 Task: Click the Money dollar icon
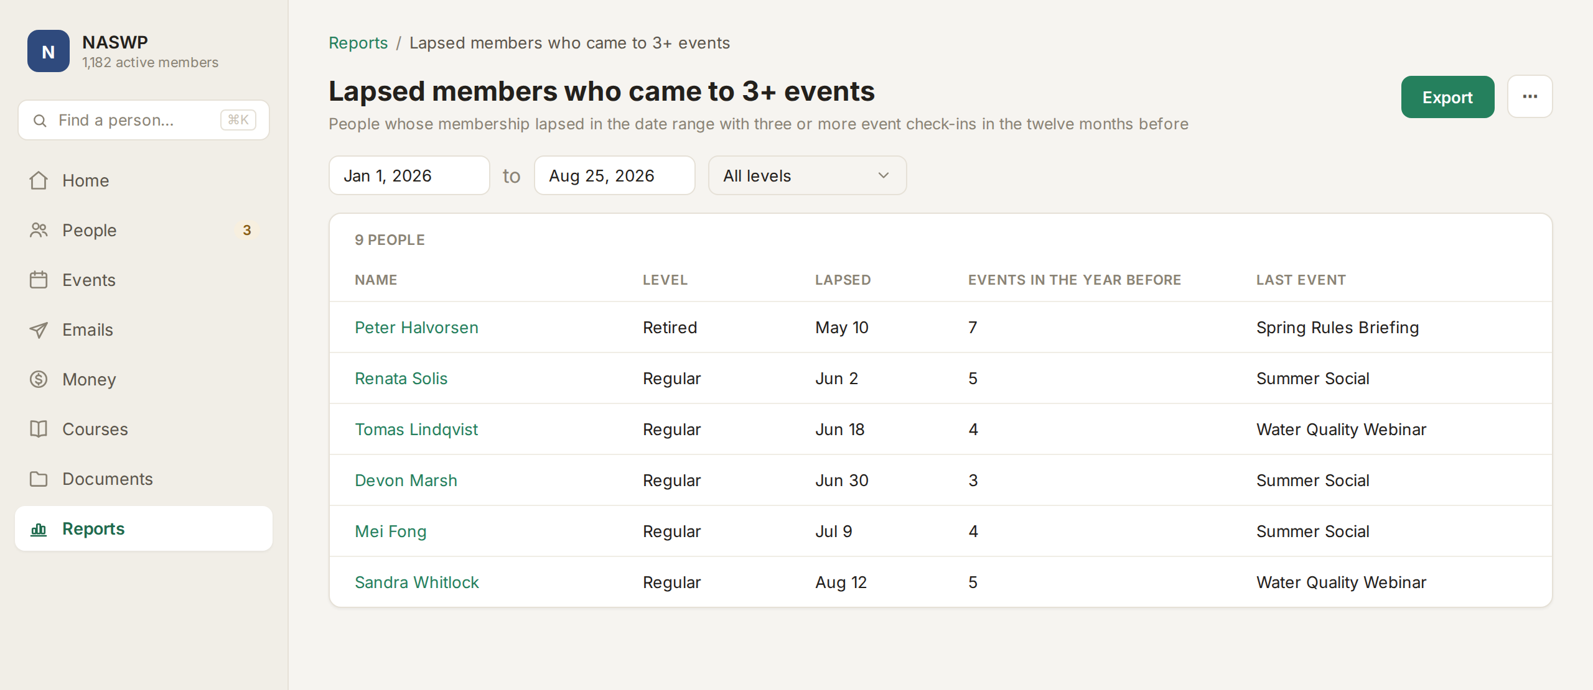[x=39, y=379]
